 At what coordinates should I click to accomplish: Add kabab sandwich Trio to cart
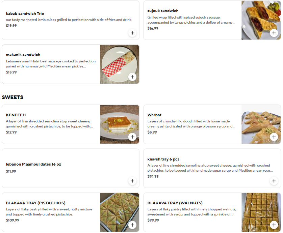click(x=132, y=33)
